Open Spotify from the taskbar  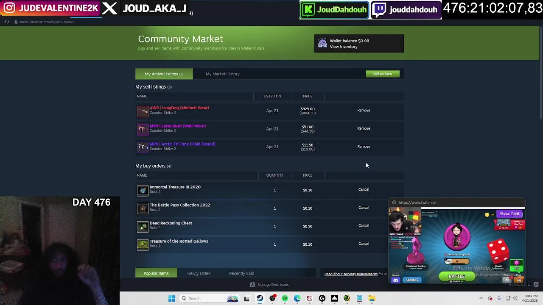(285, 298)
